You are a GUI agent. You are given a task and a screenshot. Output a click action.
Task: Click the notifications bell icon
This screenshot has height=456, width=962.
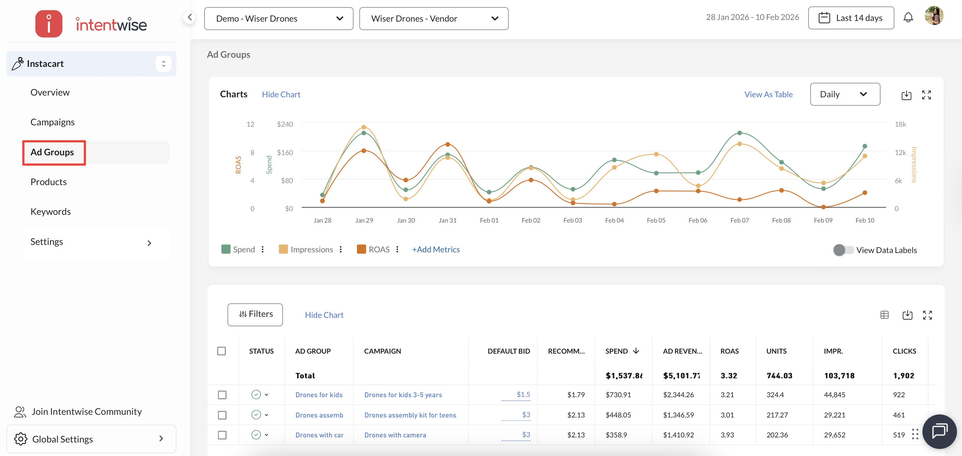pos(908,18)
